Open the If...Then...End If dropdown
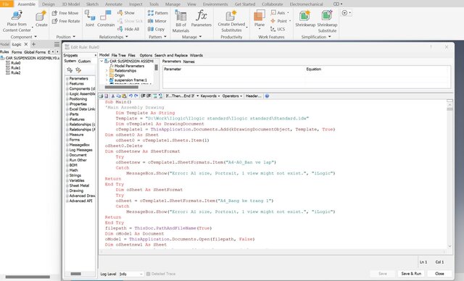Image resolution: width=464 pixels, height=281 pixels. 182,96
